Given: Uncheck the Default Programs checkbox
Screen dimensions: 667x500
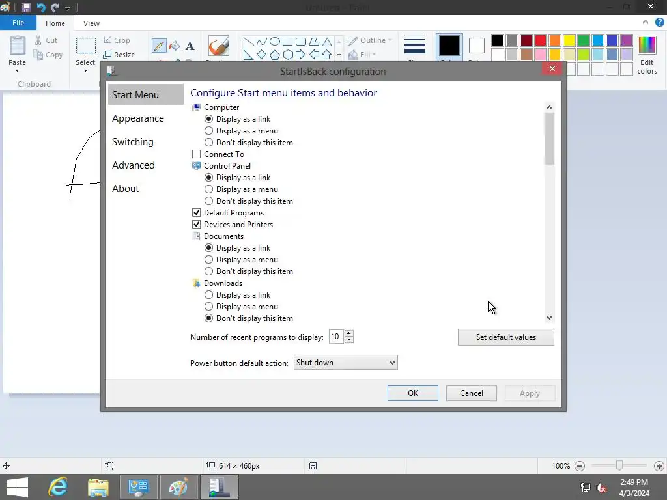Looking at the screenshot, I should 196,213.
